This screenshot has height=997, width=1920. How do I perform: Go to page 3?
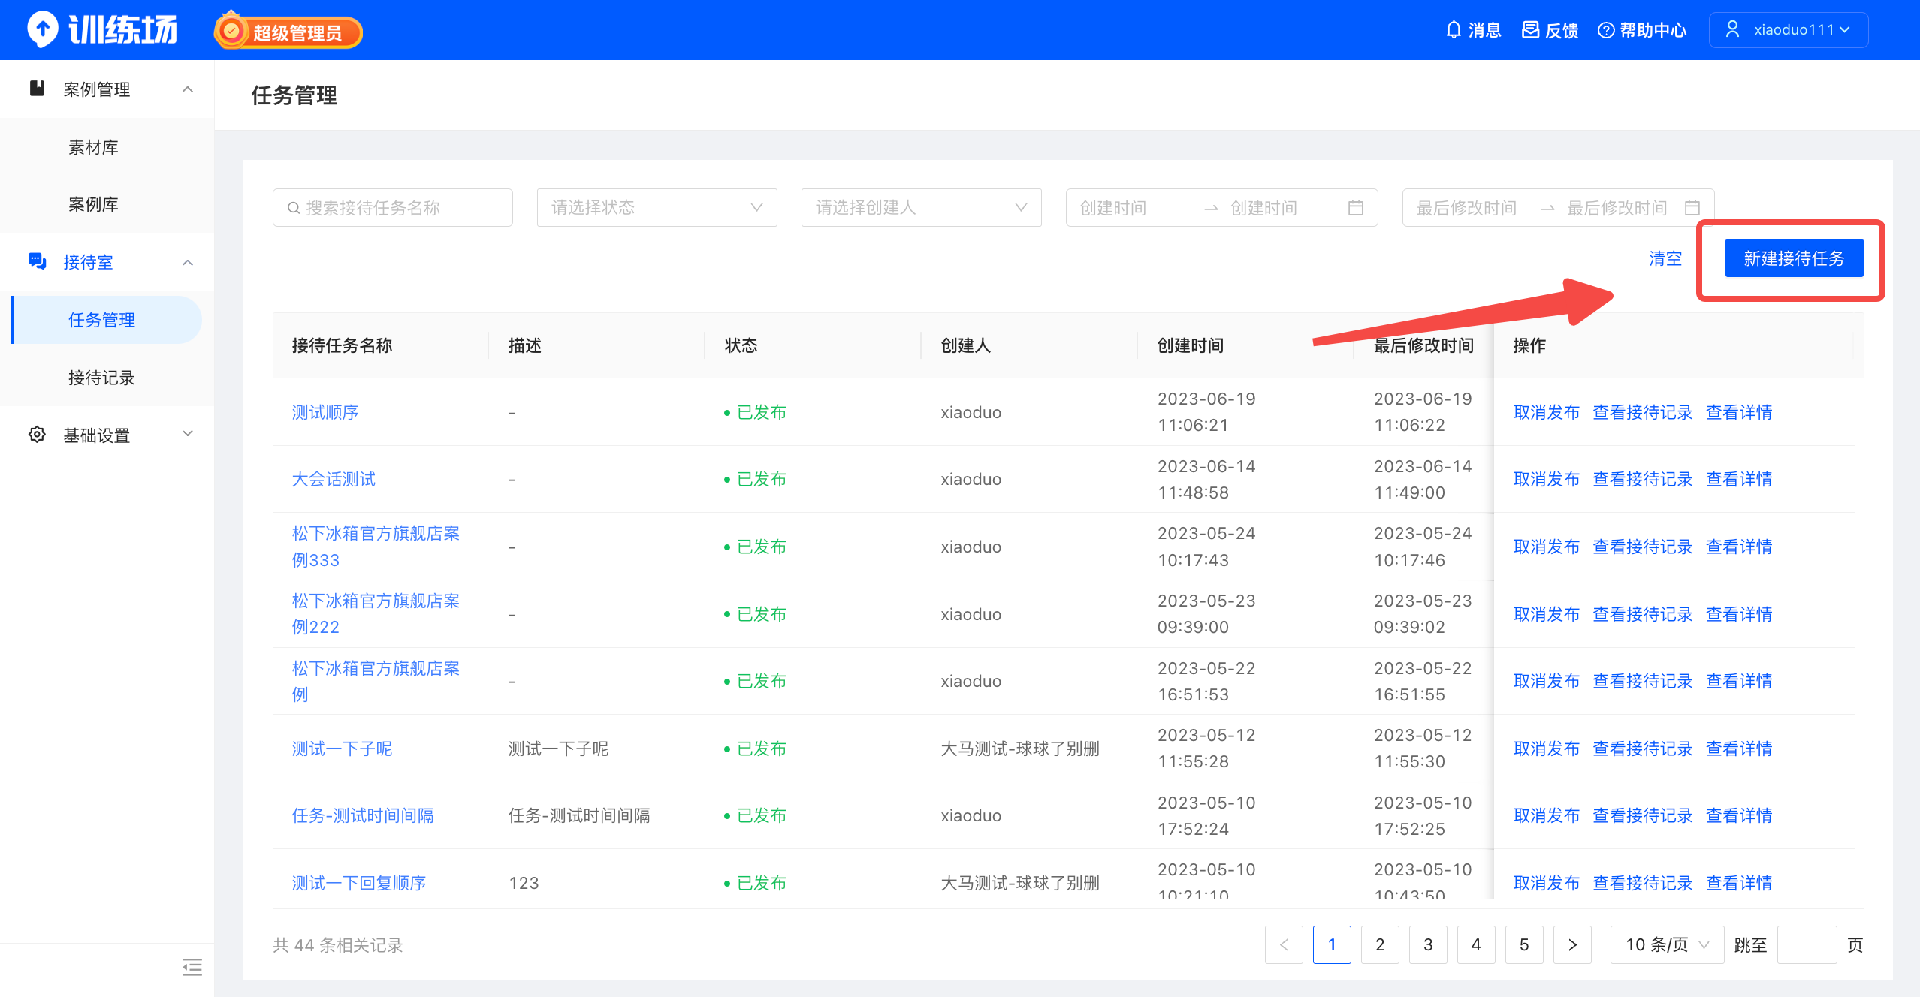click(1428, 944)
